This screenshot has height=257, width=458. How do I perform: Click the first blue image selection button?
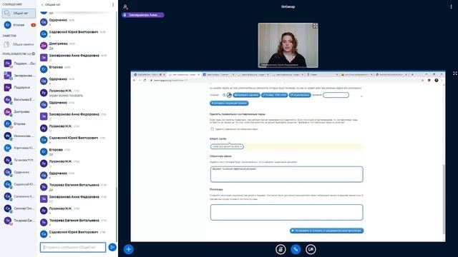(x=246, y=95)
